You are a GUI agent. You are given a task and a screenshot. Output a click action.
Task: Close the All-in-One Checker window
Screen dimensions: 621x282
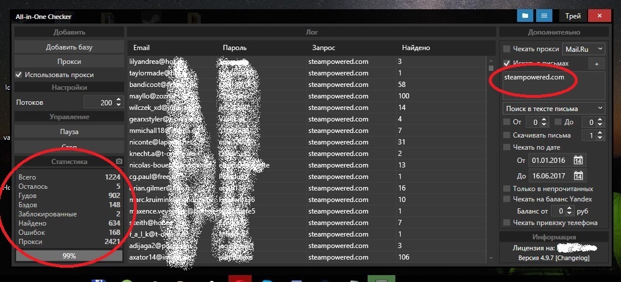tap(600, 16)
